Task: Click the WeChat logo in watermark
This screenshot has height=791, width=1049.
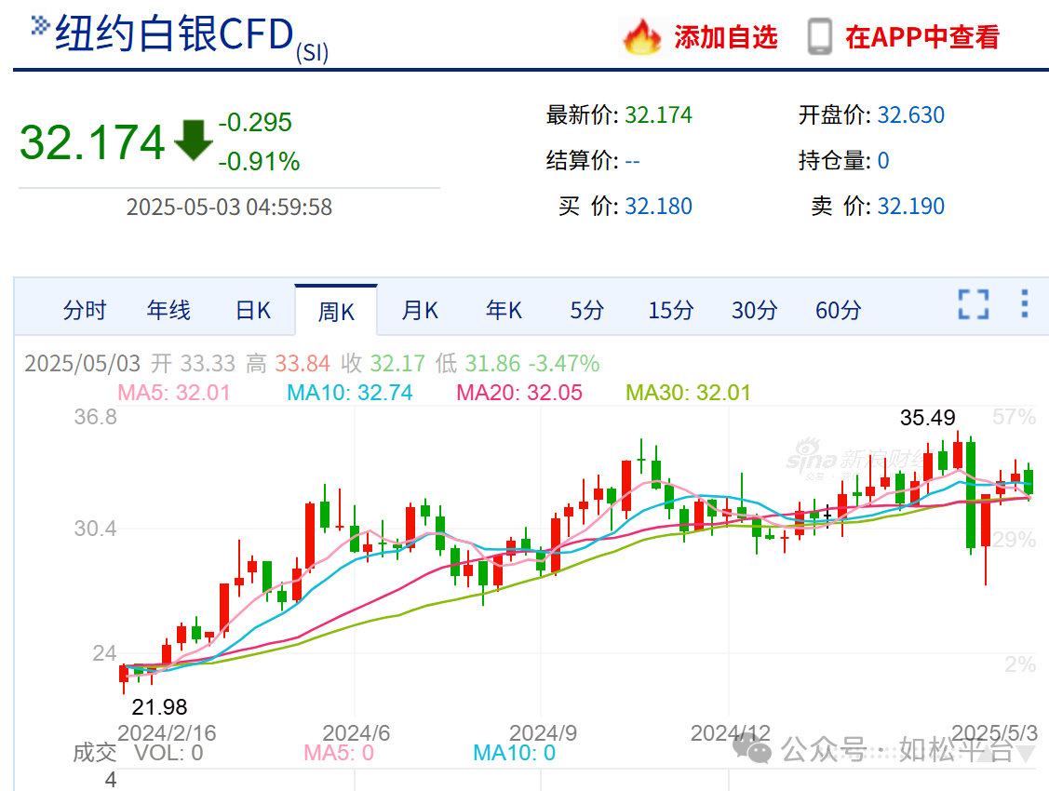Action: point(752,747)
